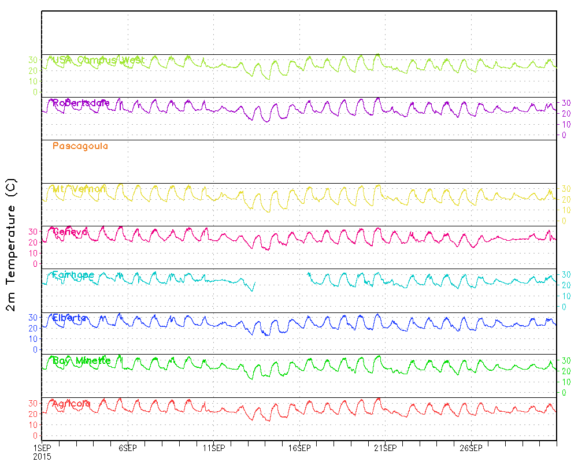Select the purple Robertsdale station label
The height and width of the screenshot is (462, 578).
(x=81, y=103)
